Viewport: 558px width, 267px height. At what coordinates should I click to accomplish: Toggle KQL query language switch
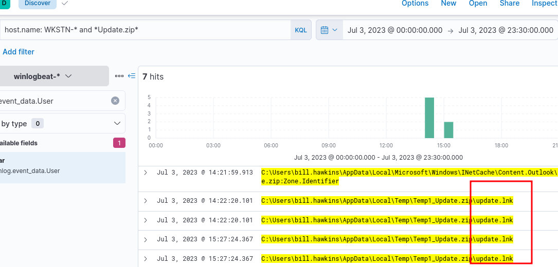pos(300,30)
